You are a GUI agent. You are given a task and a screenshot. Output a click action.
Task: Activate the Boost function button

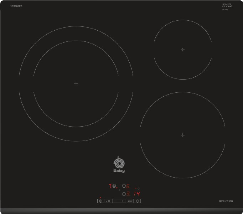pyautogui.click(x=130, y=201)
